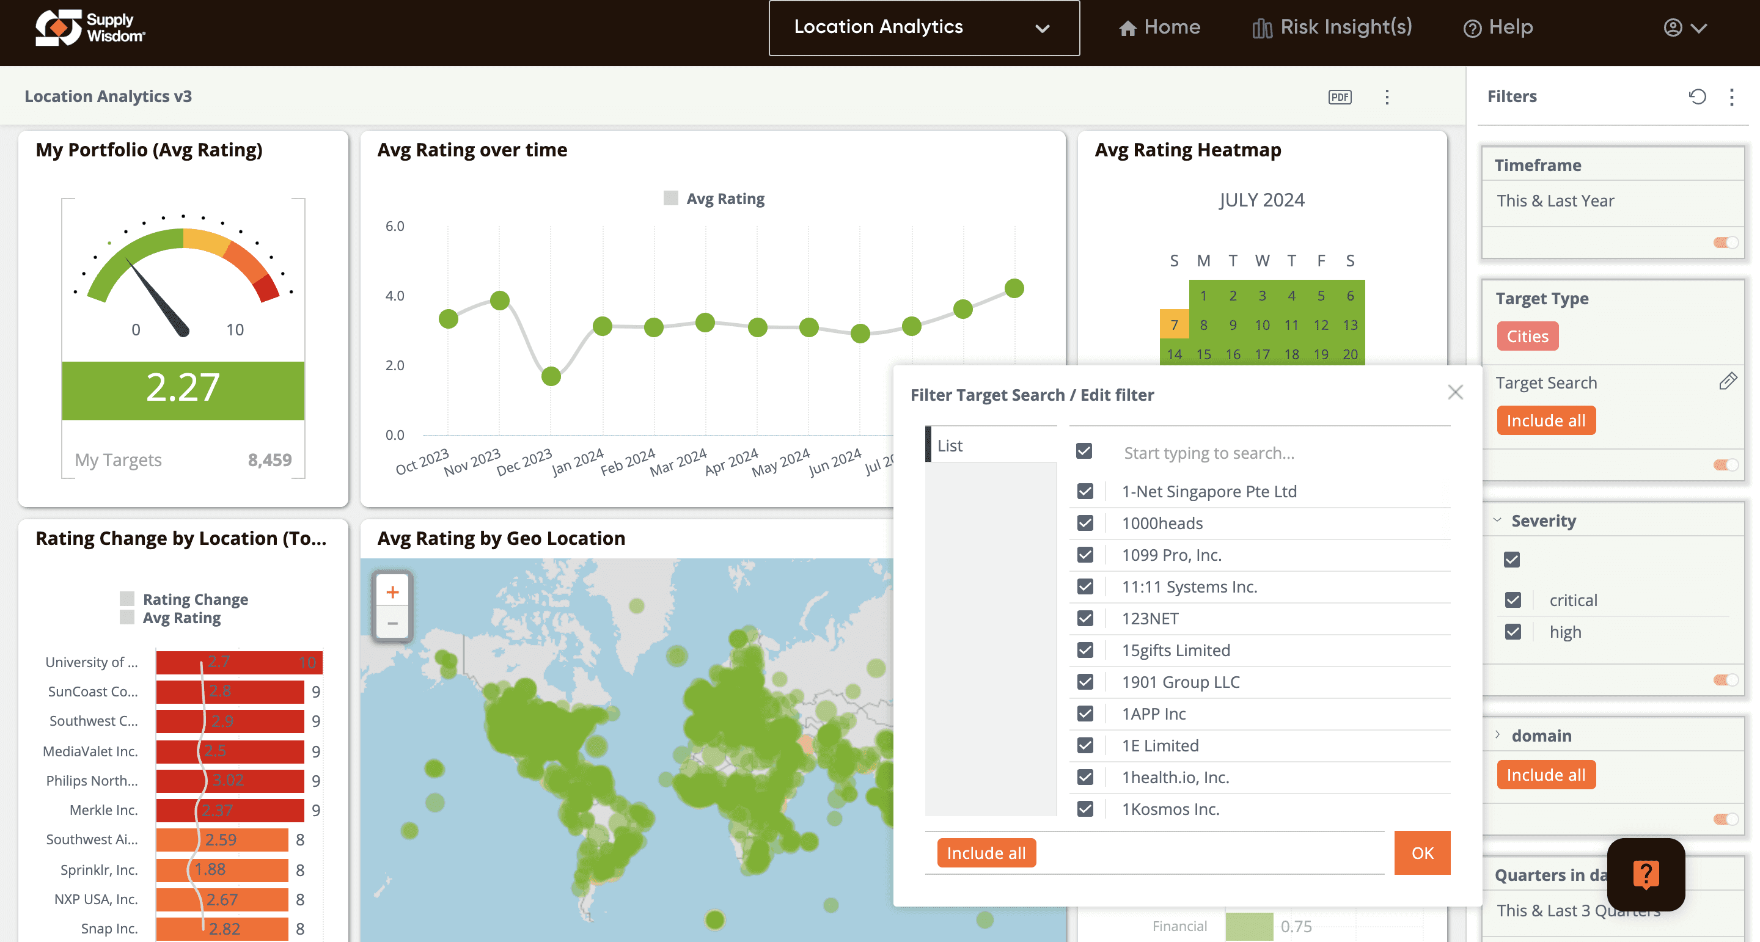1760x942 pixels.
Task: Reset filters with the undo icon
Action: click(1698, 97)
